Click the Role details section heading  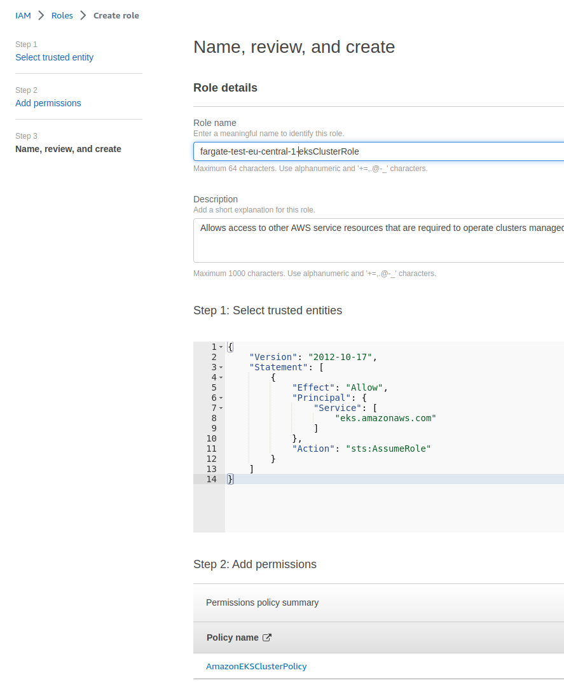pyautogui.click(x=226, y=88)
